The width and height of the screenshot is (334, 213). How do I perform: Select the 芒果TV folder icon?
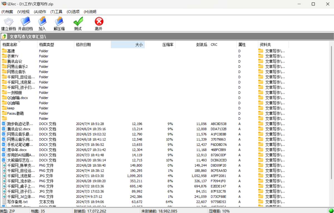coord(4,56)
